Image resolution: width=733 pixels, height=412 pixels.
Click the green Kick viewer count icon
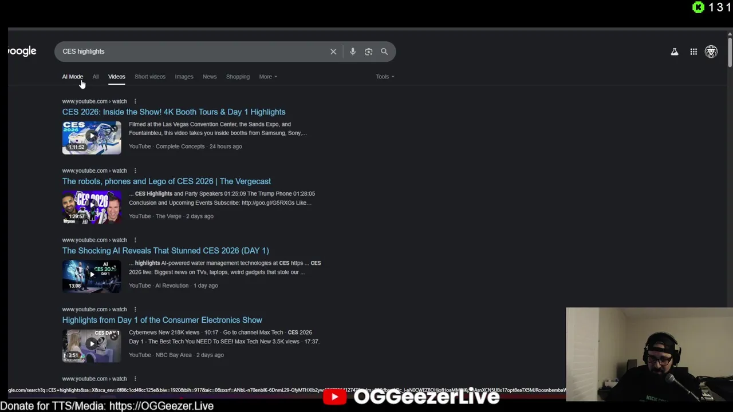pos(698,7)
